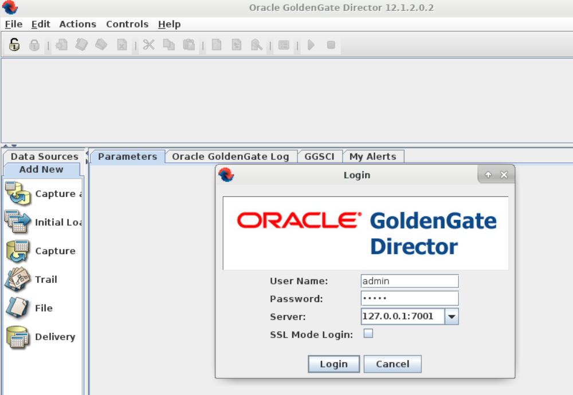
Task: Click the closed padlock logout icon
Action: tap(34, 45)
